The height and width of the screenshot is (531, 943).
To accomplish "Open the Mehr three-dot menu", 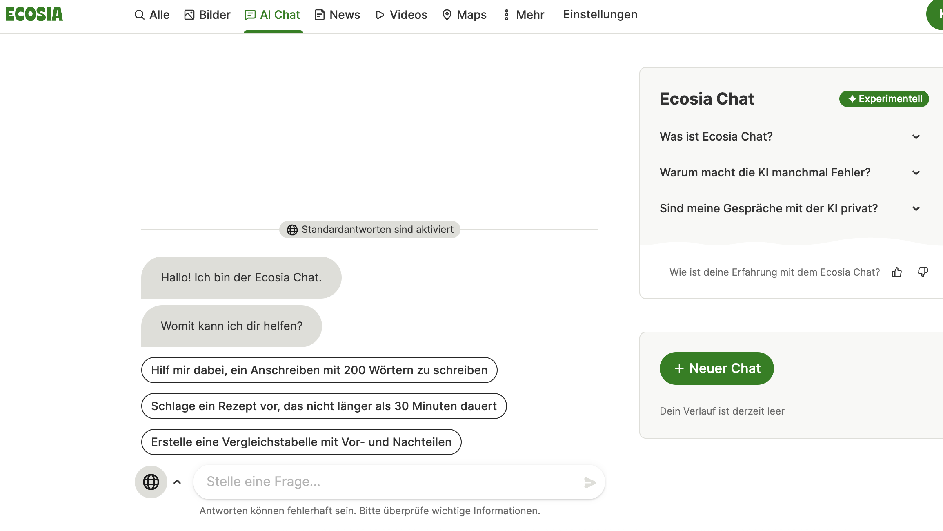I will (x=523, y=15).
